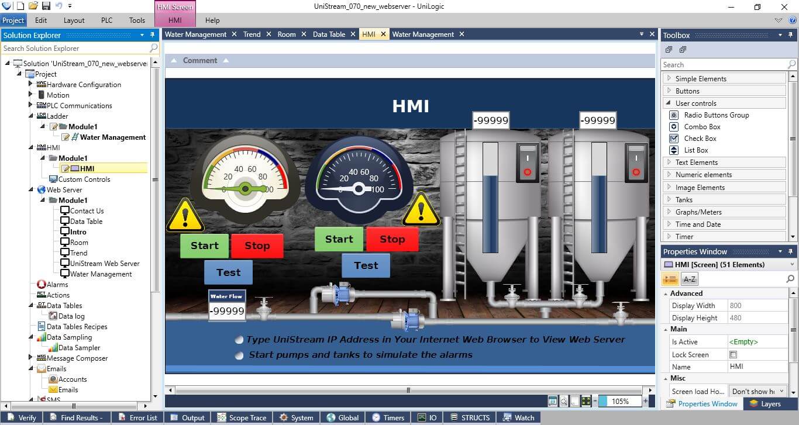
Task: Open the Screen load dropdown in properties
Action: (758, 391)
